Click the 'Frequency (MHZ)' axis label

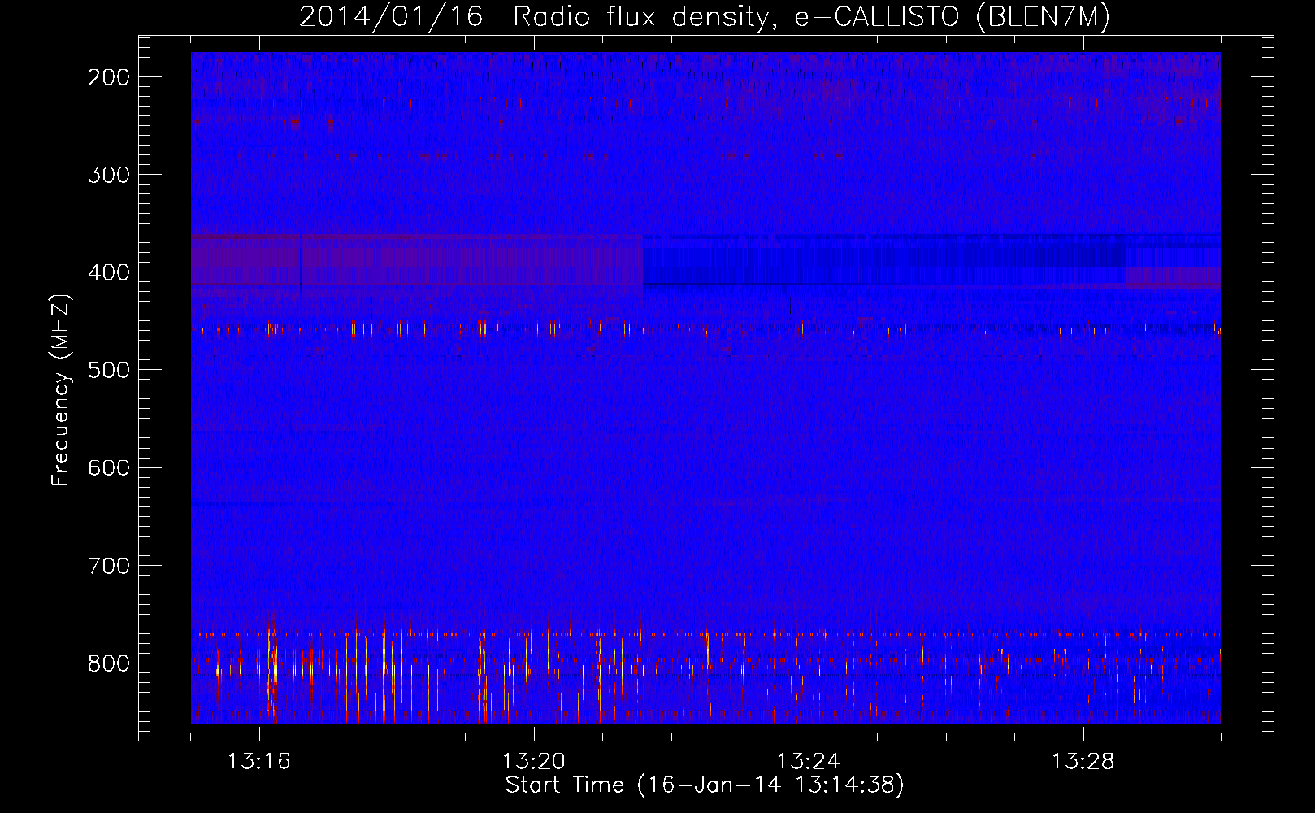pos(61,389)
